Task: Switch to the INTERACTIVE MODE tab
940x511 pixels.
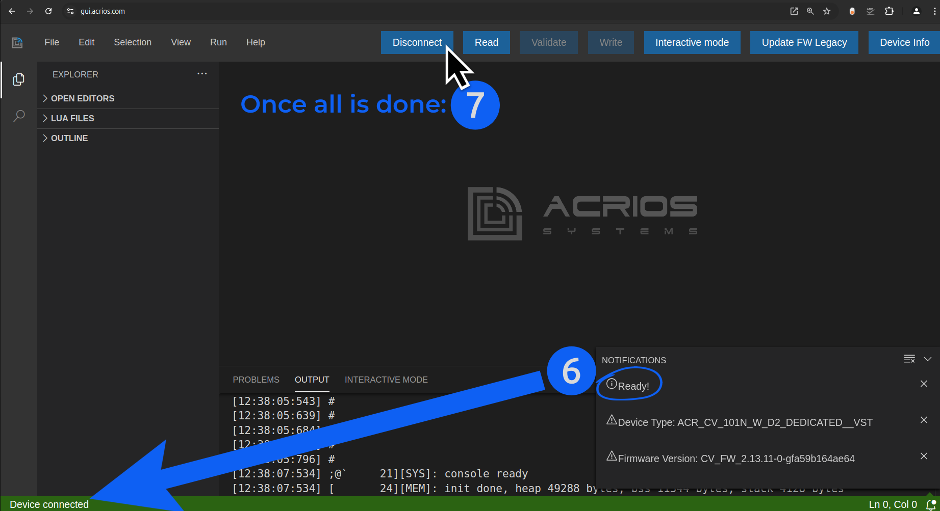Action: click(386, 380)
